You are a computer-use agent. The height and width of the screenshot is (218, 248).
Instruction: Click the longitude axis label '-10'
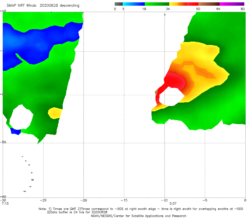(164, 200)
